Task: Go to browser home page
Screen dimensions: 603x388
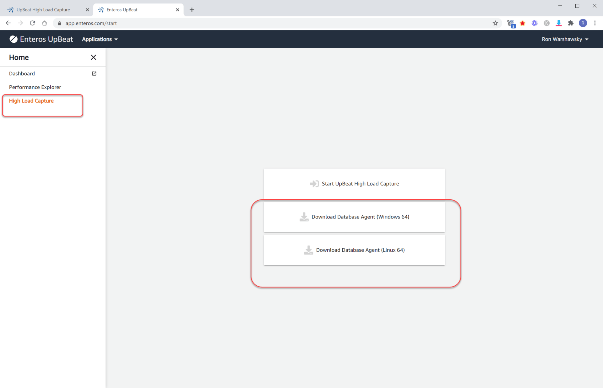Action: click(x=45, y=23)
